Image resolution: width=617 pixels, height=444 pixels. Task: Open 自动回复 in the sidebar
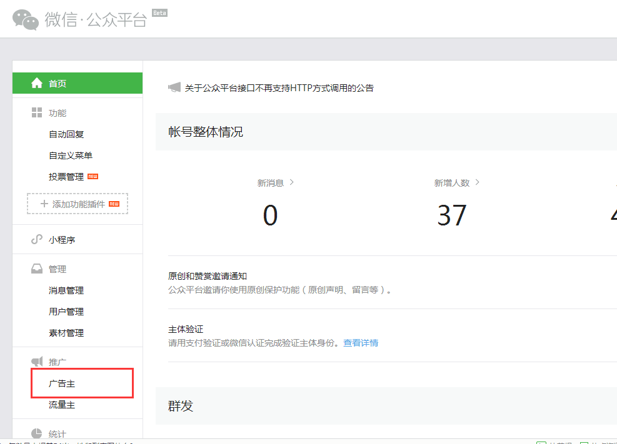(66, 134)
